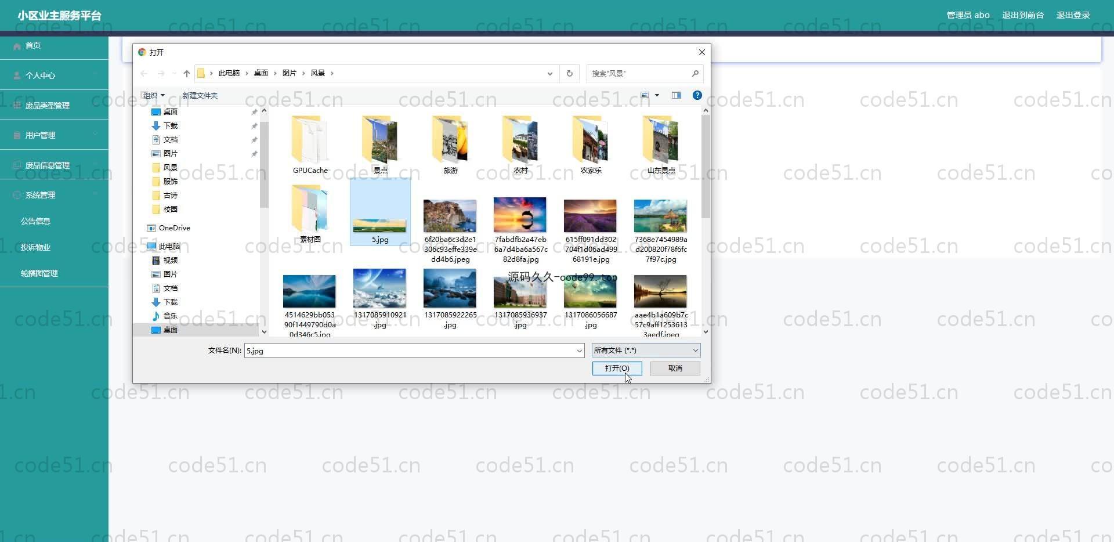This screenshot has width=1114, height=542.
Task: Click the up-one-level arrow in file dialog
Action: click(x=186, y=73)
